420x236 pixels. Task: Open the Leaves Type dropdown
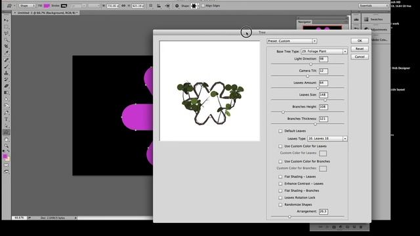pos(327,138)
